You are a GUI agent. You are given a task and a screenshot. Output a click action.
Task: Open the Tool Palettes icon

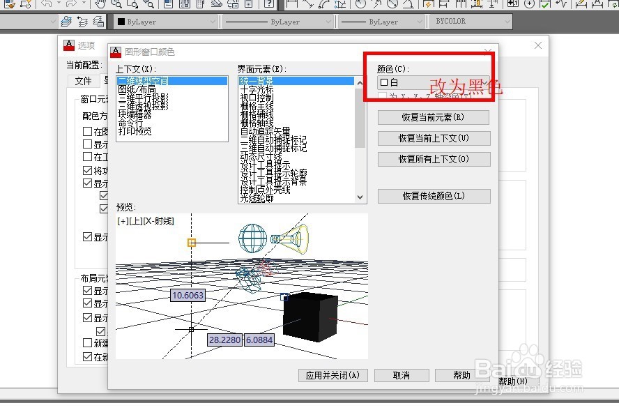click(x=201, y=5)
